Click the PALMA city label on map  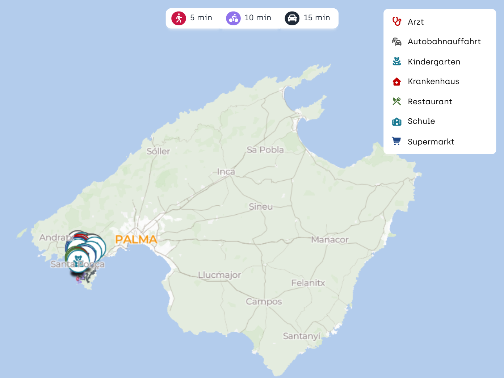coord(136,239)
